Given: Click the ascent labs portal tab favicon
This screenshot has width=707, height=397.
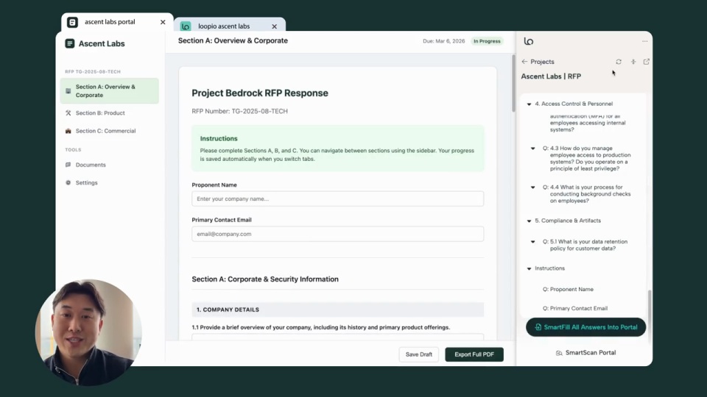Looking at the screenshot, I should [x=72, y=22].
